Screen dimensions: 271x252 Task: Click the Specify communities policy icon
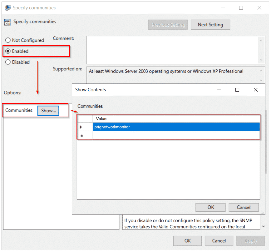click(x=7, y=22)
